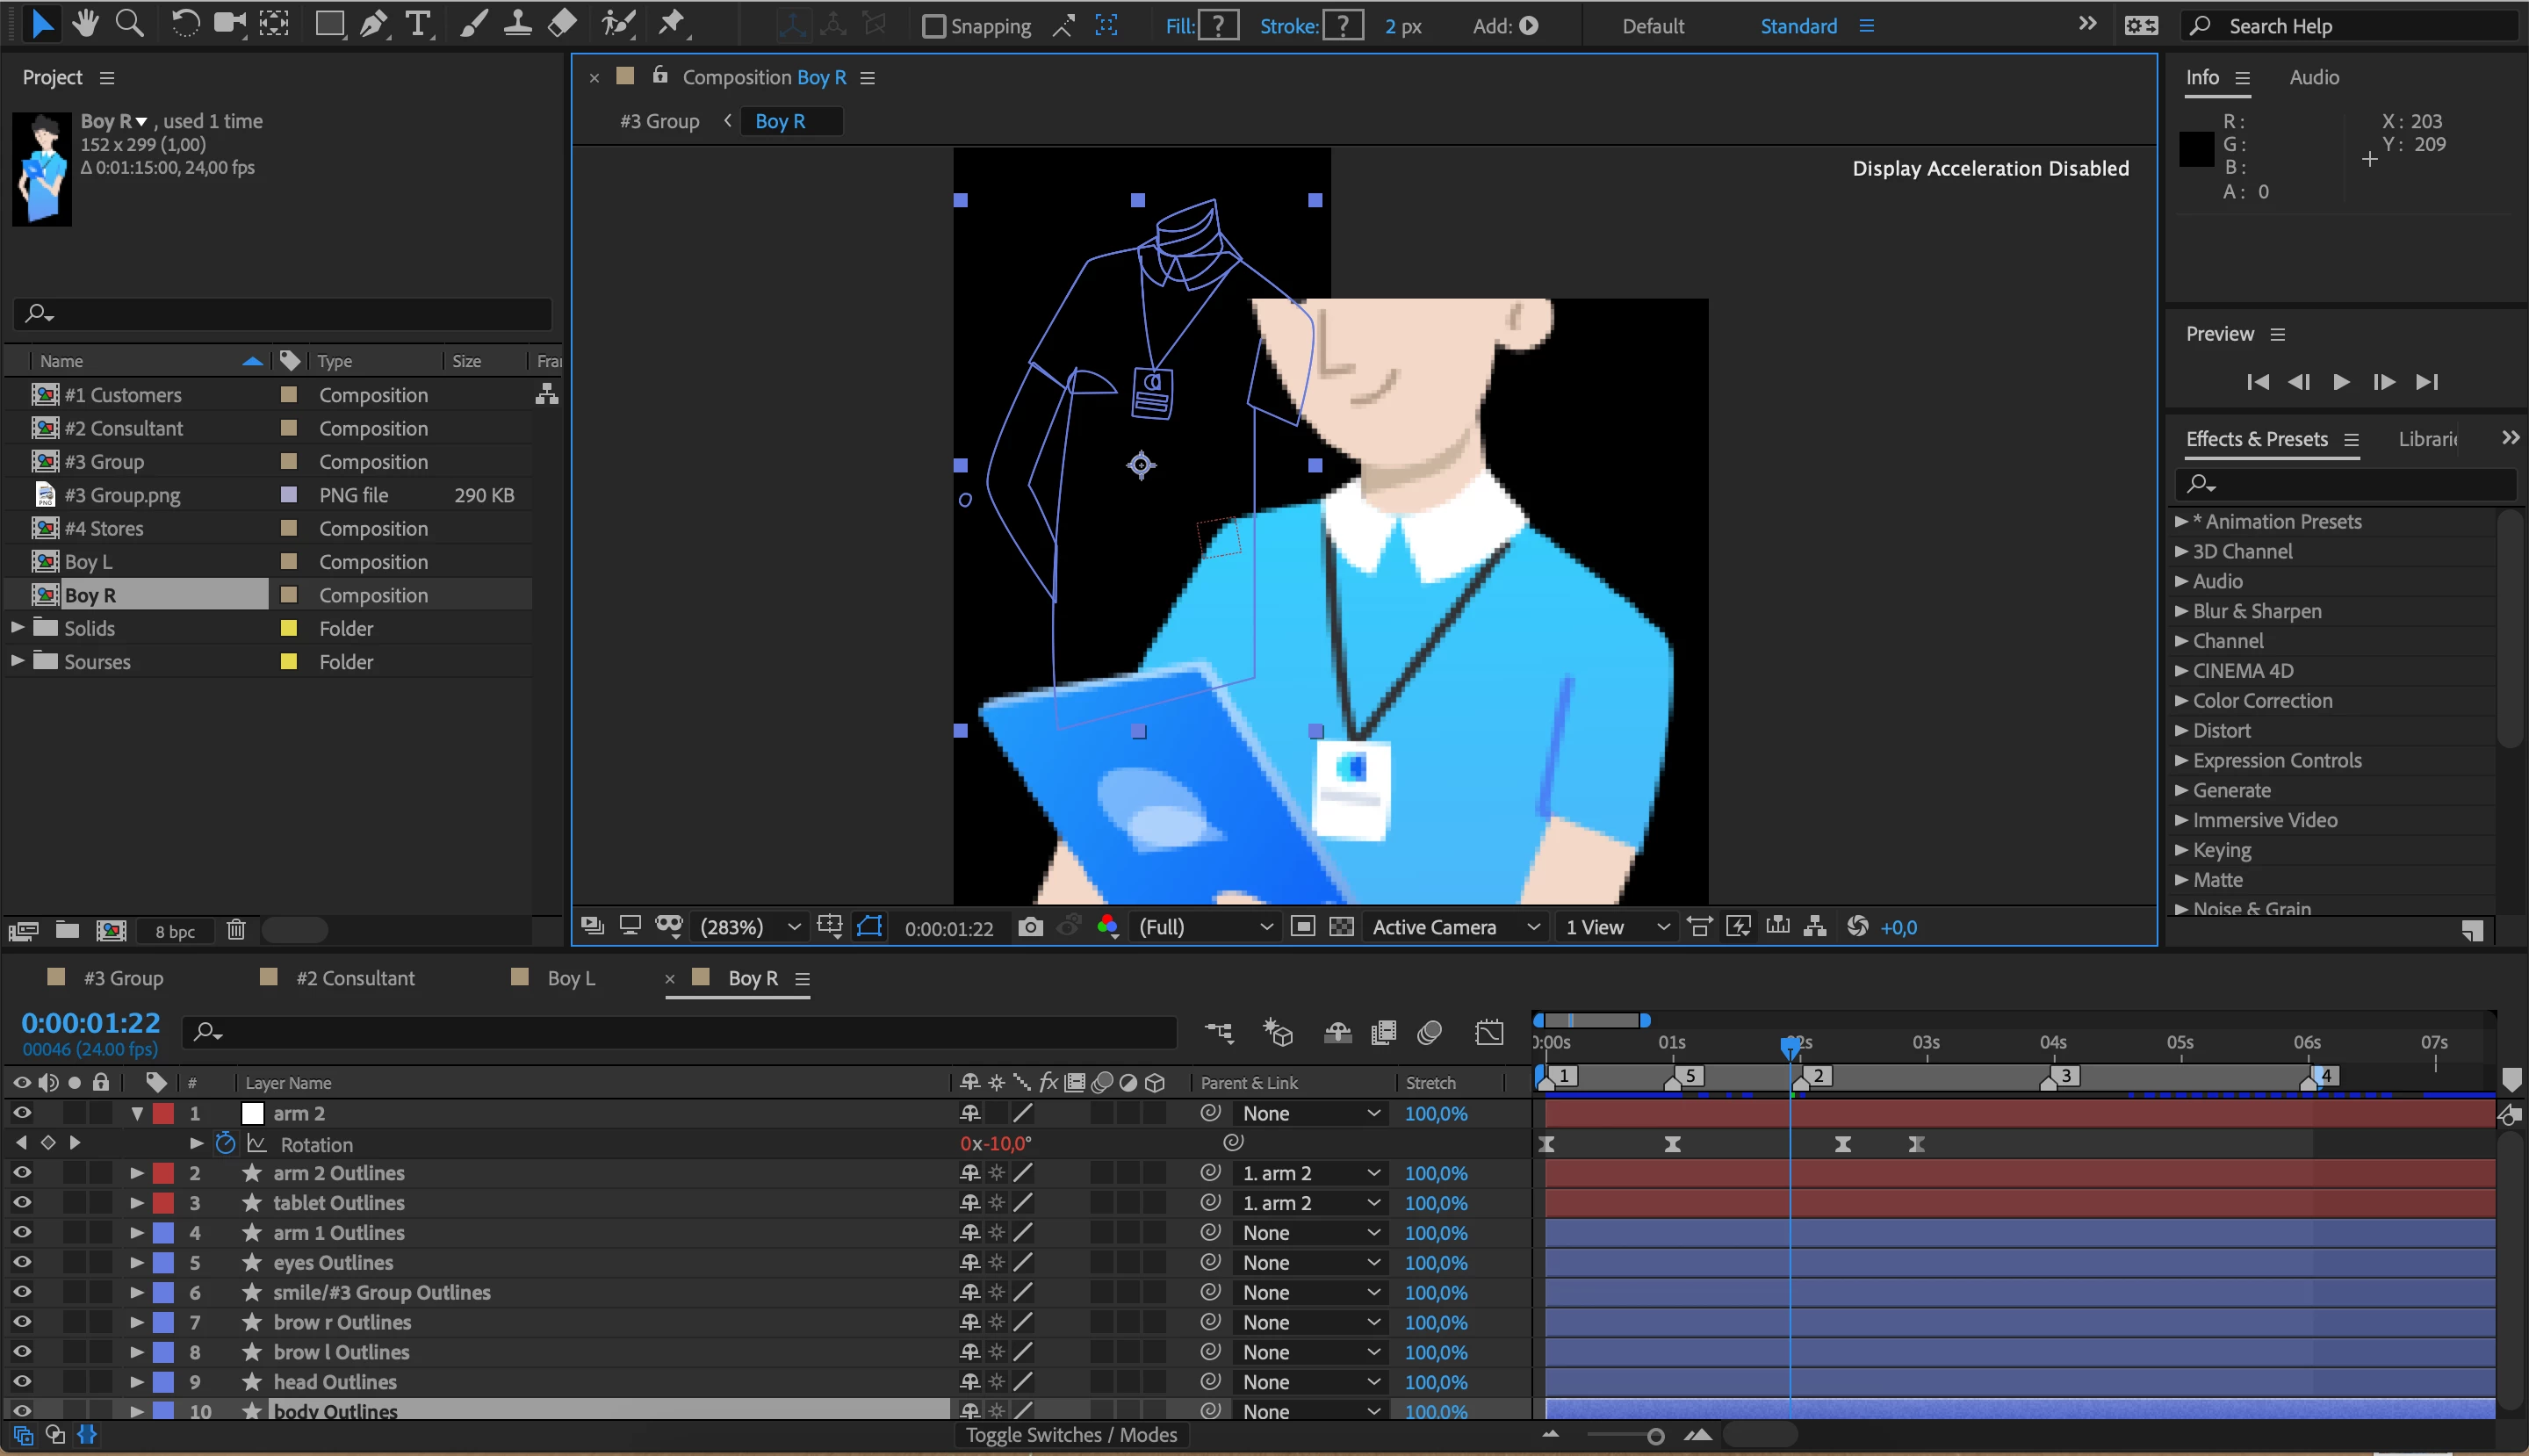The height and width of the screenshot is (1456, 2529).
Task: Click the Fill color swatch
Action: point(1218,26)
